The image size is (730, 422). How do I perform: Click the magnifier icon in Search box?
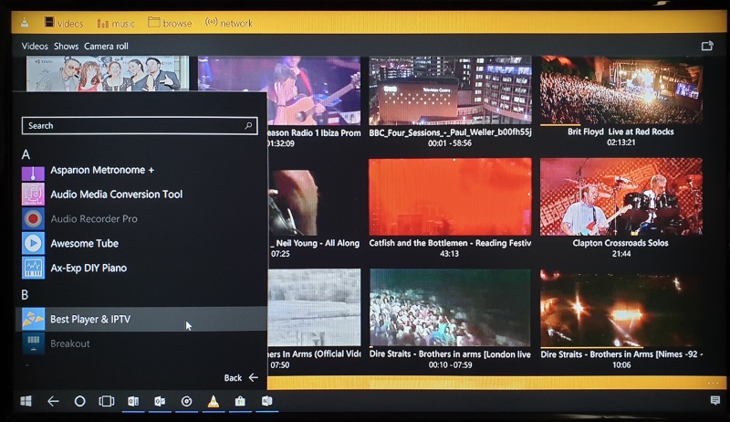pos(248,126)
